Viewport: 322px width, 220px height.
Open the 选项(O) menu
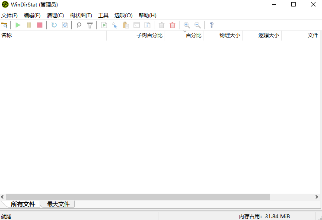pos(124,16)
